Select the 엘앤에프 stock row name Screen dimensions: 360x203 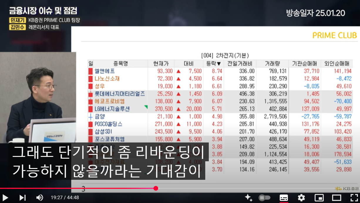[x=105, y=71]
